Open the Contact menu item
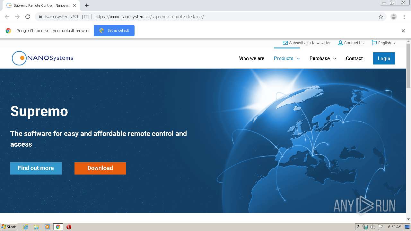This screenshot has width=411, height=231. click(x=354, y=58)
